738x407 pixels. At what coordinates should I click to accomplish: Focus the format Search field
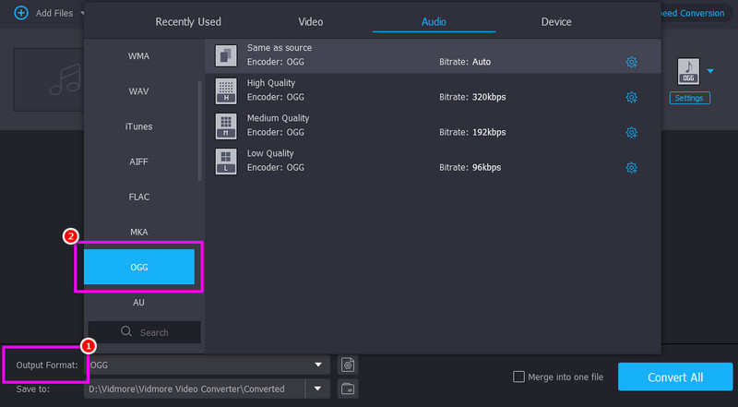(x=144, y=332)
